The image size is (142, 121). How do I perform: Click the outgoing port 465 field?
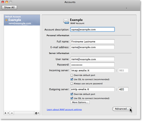click(123, 89)
